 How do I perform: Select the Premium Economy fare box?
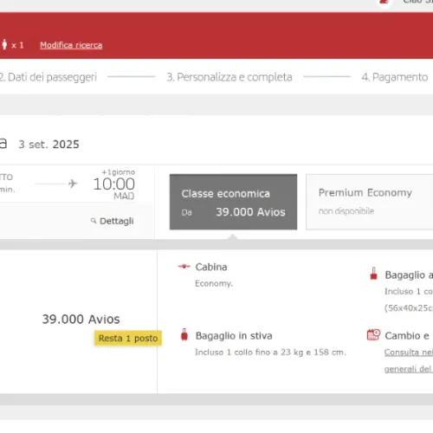[370, 202]
